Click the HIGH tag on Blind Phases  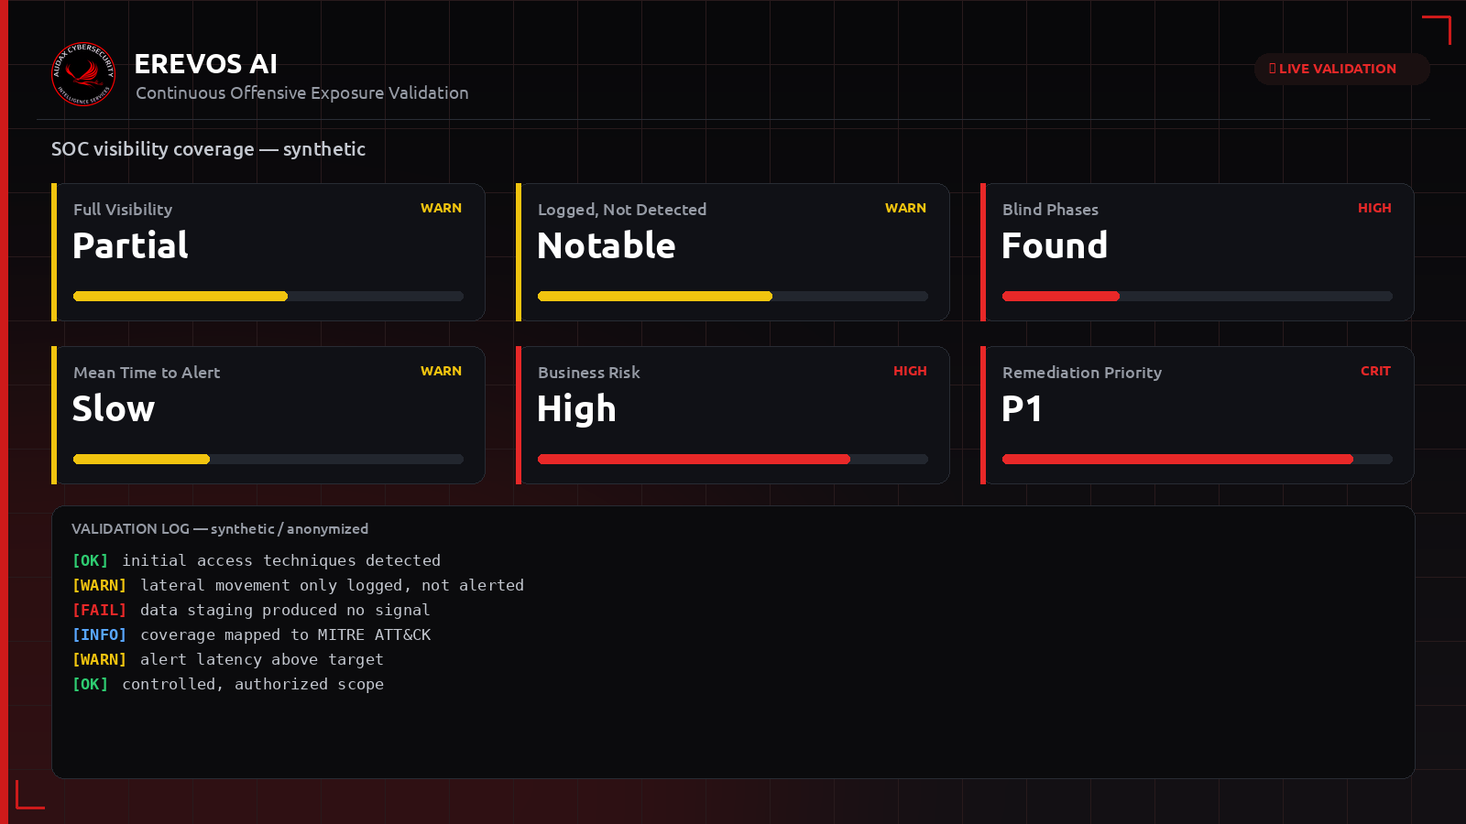point(1374,208)
